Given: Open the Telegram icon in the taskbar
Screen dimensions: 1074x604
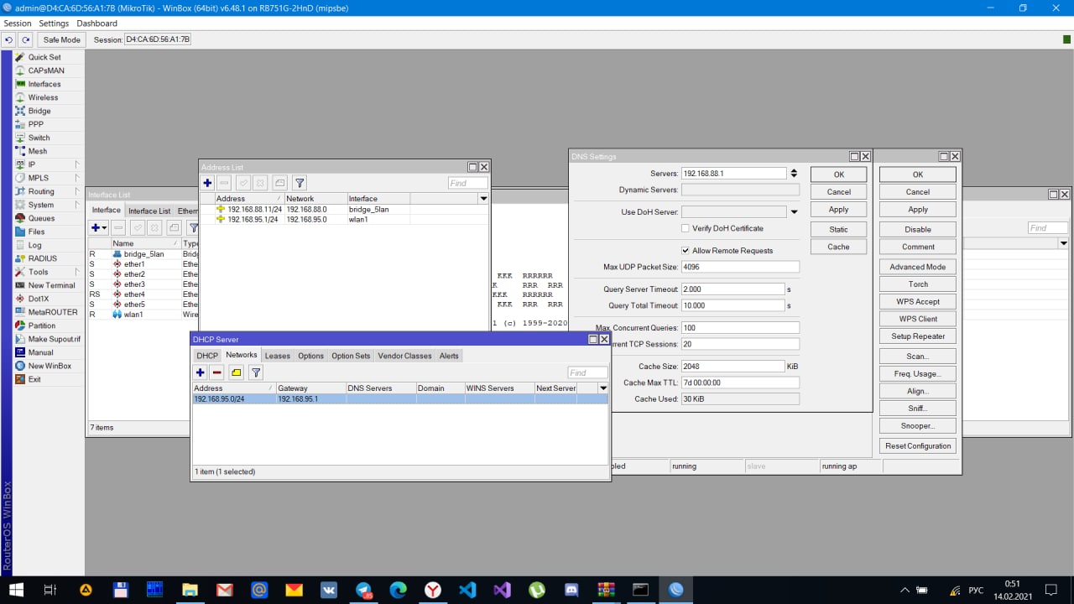Looking at the screenshot, I should (x=363, y=590).
